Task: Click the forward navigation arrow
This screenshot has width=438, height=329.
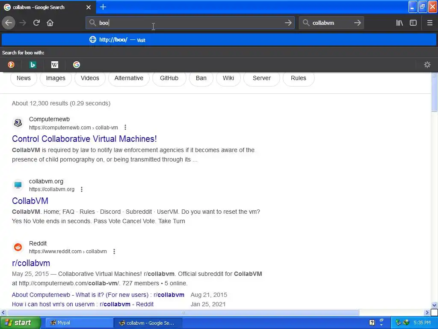Action: click(23, 23)
